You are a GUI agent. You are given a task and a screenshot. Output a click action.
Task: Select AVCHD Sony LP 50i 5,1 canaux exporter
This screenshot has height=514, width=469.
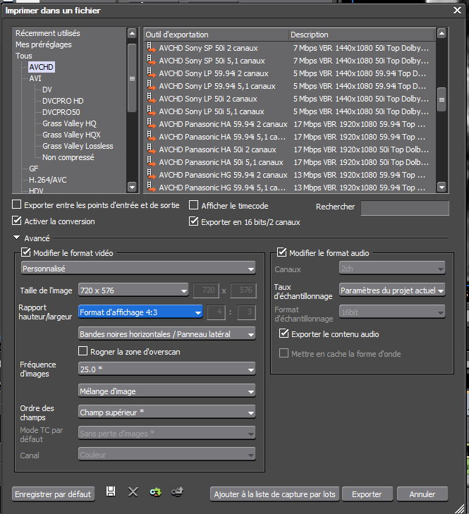pos(290,111)
